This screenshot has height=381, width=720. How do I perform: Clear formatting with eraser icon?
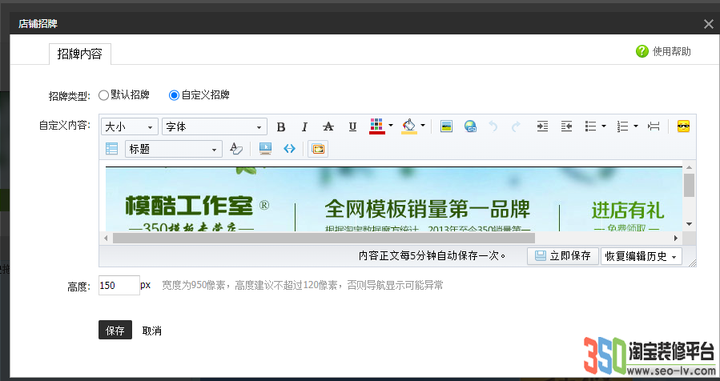(x=236, y=149)
